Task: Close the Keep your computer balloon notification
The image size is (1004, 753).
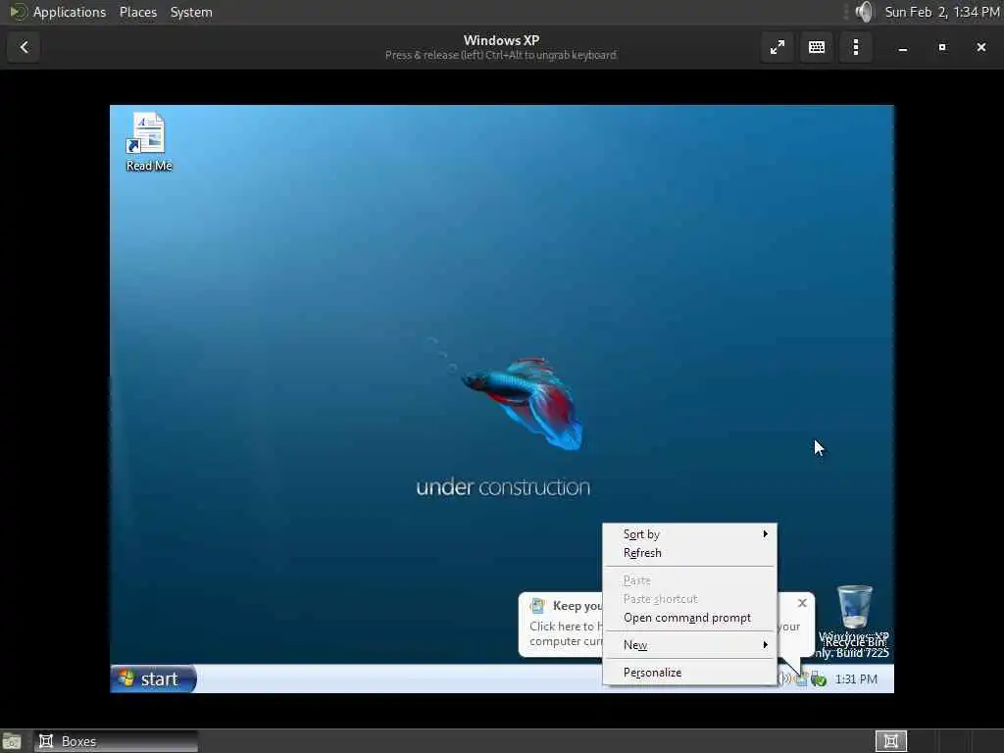Action: (802, 603)
